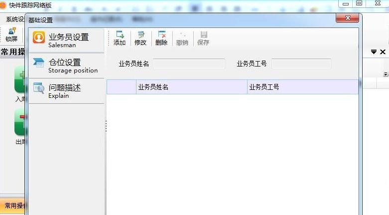
Task: Click the splitter handle dots beside sidebar
Action: (x=106, y=126)
